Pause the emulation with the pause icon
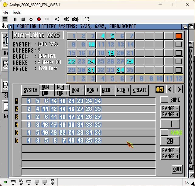The height and width of the screenshot is (186, 195). (15, 19)
